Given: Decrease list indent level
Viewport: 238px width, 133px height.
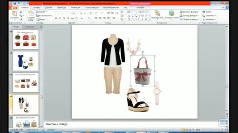Looking at the screenshot, I should (108, 13).
